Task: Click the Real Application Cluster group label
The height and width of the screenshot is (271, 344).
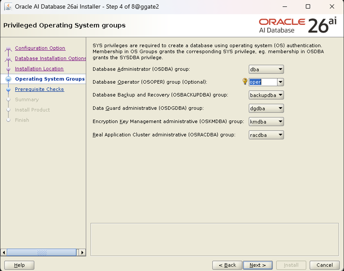Action: [164, 135]
